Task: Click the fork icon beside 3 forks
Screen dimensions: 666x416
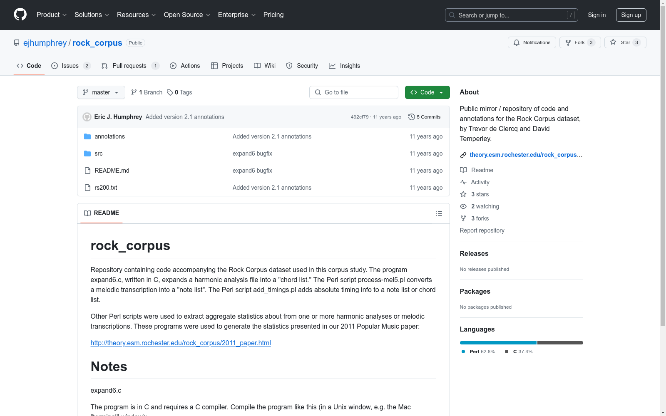Action: (x=463, y=218)
